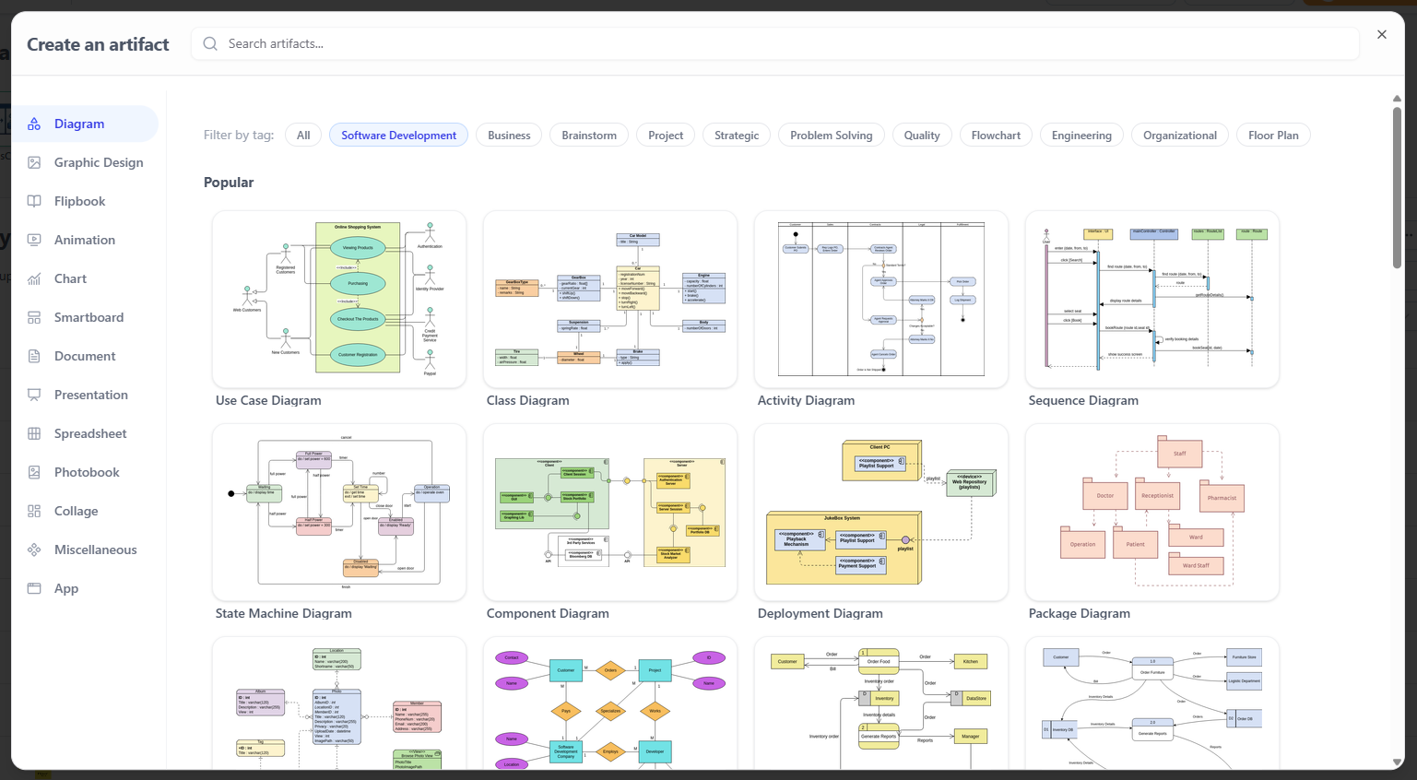Click the Miscellaneous sidebar icon

pyautogui.click(x=34, y=550)
